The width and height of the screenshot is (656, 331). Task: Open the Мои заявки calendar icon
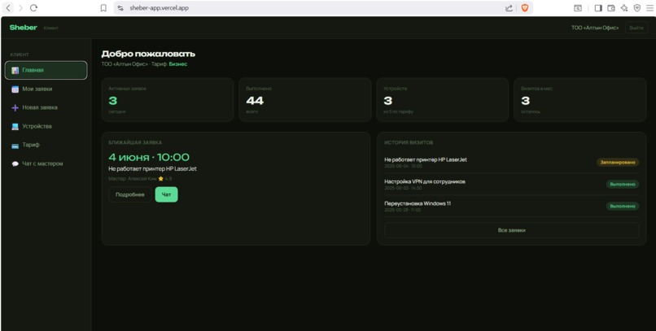pos(15,89)
